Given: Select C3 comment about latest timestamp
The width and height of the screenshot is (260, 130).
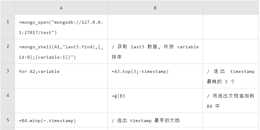Looking at the screenshot, I should click(231, 76).
